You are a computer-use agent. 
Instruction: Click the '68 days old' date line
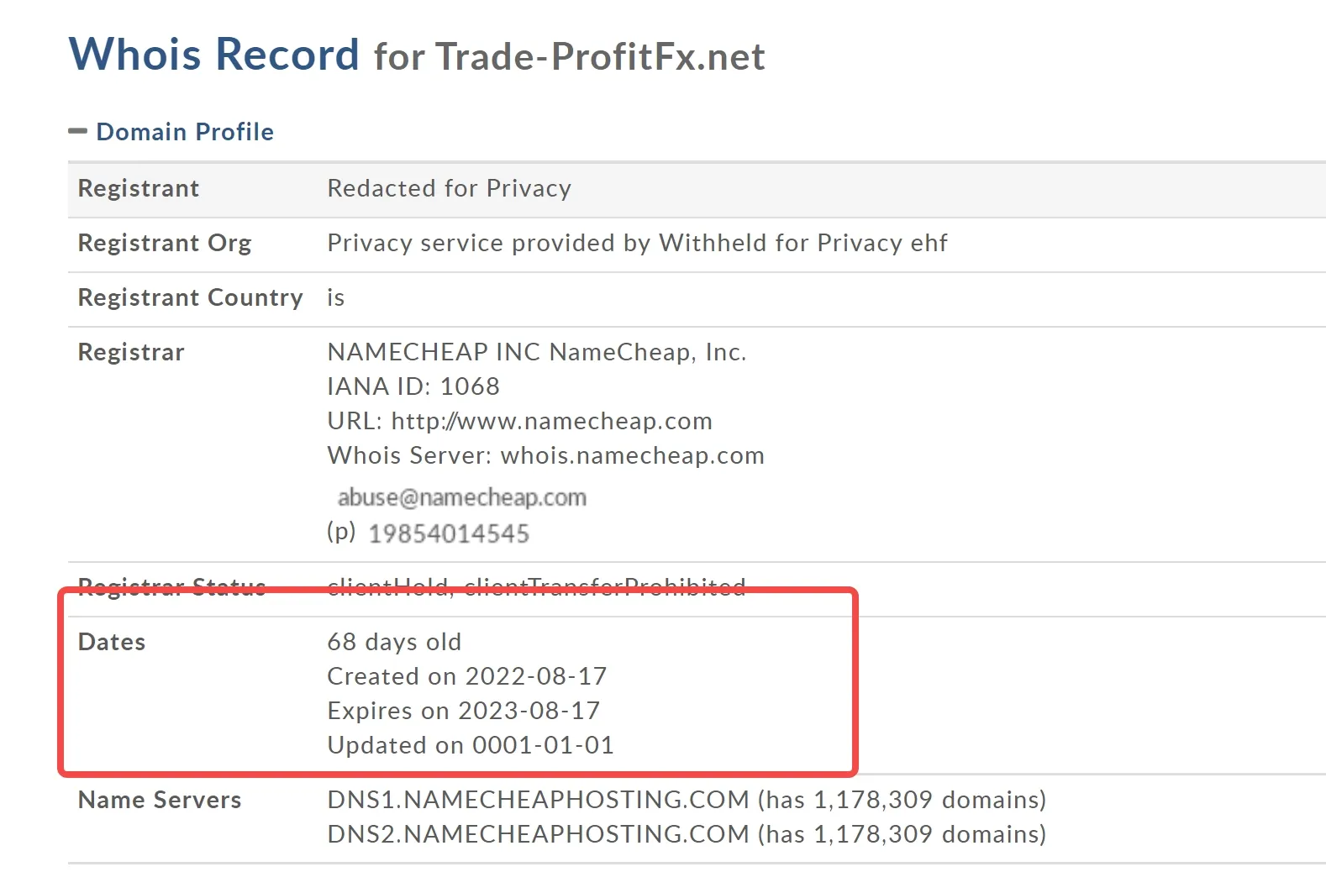click(x=394, y=642)
